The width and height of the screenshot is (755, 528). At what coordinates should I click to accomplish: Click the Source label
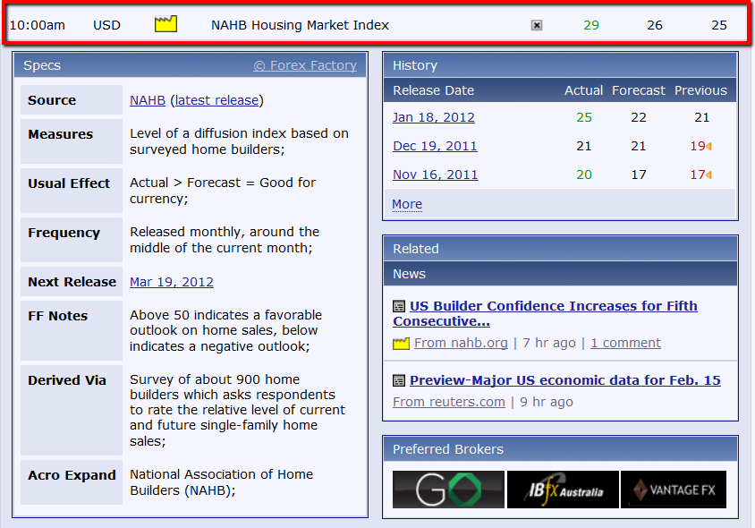click(x=52, y=100)
